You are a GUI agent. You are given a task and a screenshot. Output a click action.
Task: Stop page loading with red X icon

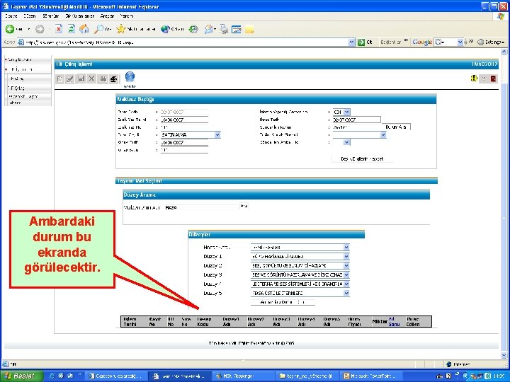click(59, 29)
